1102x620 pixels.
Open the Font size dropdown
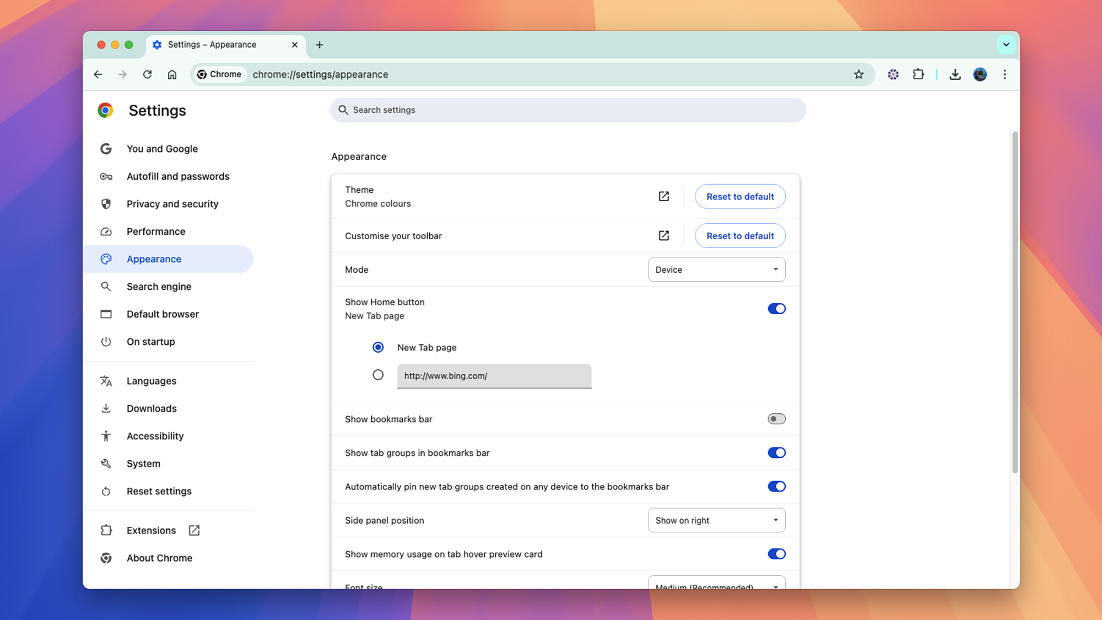tap(716, 585)
